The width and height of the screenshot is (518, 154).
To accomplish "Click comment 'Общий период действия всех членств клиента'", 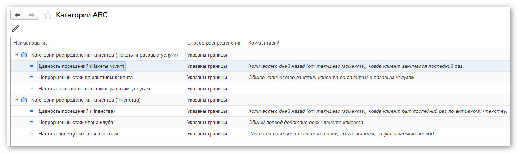I will click(306, 123).
